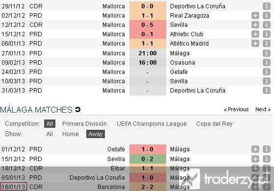Click the 0 - 5 Sevilla score cell

tap(148, 25)
